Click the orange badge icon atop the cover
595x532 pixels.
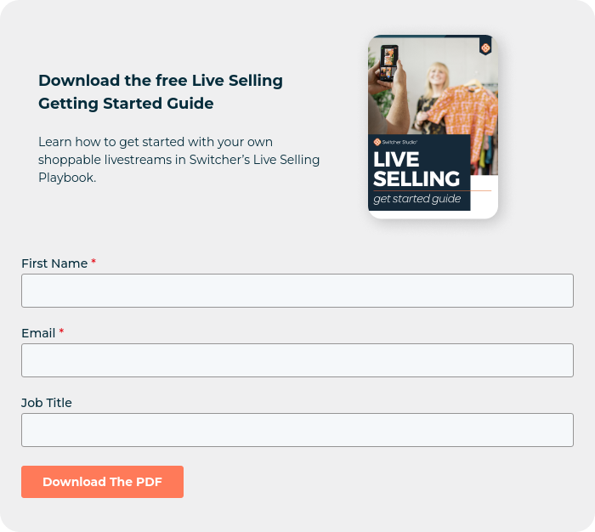[x=485, y=48]
